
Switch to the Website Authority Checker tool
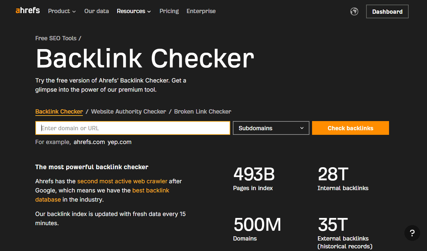point(128,111)
